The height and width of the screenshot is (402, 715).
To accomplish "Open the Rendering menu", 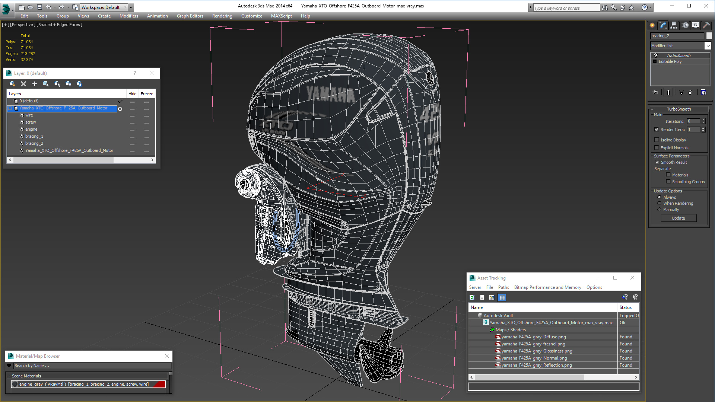I will pos(222,16).
